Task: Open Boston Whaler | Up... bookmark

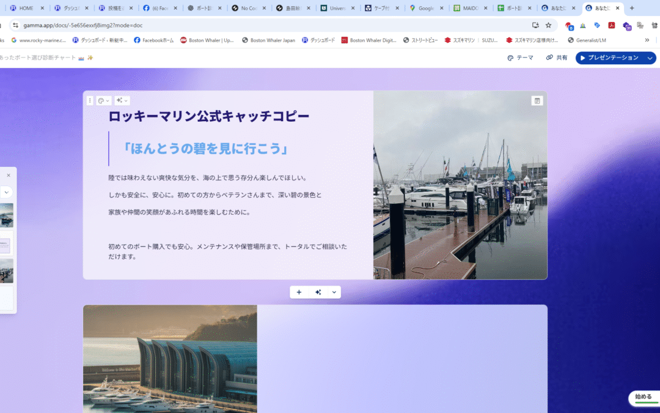Action: click(207, 40)
